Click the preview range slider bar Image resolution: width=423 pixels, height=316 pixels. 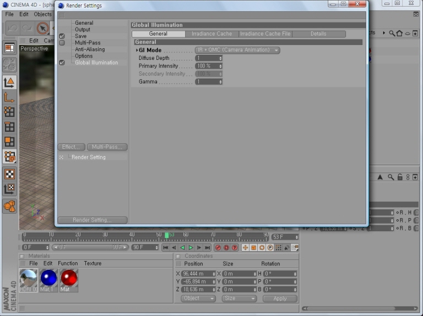[90, 247]
